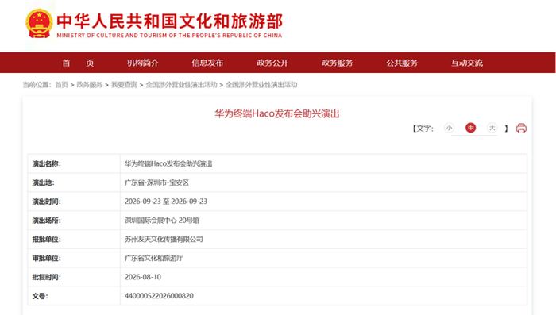Viewport: 556px width, 315px height.
Task: Open the 政务公开 menu
Action: click(272, 63)
